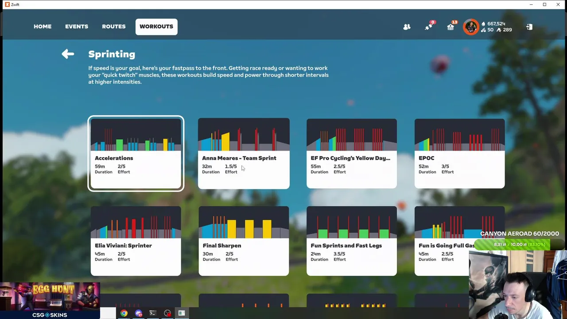Open Discord from the taskbar
This screenshot has width=567, height=319.
[139, 313]
